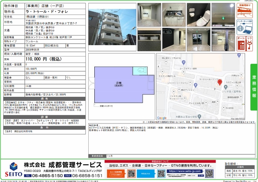Click the red property location pin on map
This screenshot has width=258, height=182.
[220, 82]
